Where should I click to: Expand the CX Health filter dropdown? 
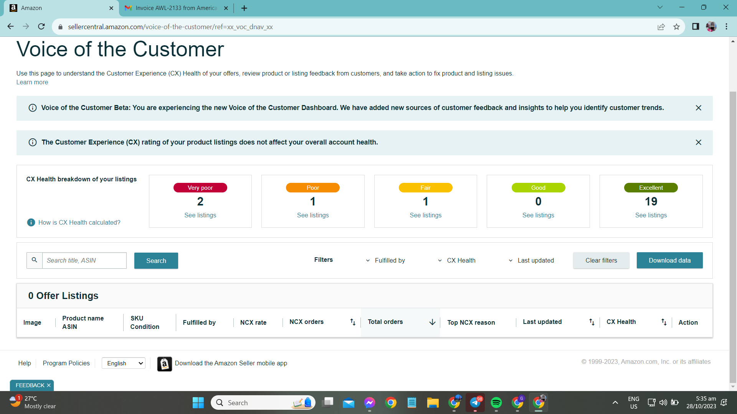[x=457, y=261]
